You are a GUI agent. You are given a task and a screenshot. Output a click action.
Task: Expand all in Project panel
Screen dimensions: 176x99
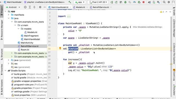(30, 7)
